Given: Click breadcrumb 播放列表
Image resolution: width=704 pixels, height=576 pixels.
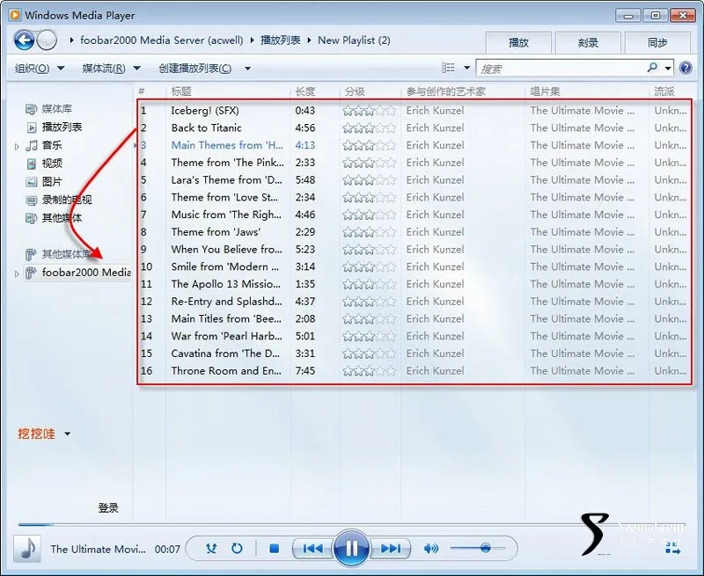Looking at the screenshot, I should pyautogui.click(x=281, y=40).
